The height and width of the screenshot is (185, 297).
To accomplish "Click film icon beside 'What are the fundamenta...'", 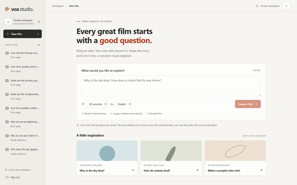I will click(x=7, y=94).
